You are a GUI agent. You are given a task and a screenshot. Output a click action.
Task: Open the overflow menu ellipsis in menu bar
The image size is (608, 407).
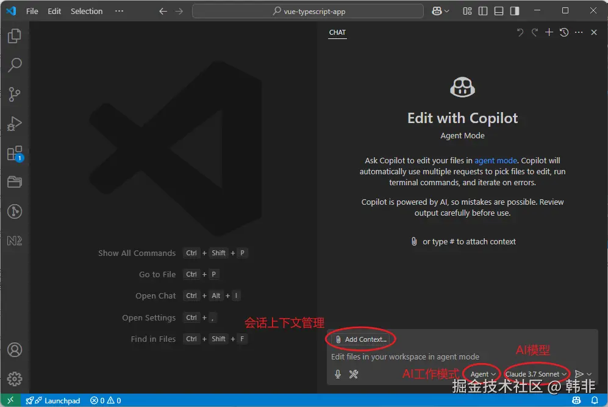point(119,11)
